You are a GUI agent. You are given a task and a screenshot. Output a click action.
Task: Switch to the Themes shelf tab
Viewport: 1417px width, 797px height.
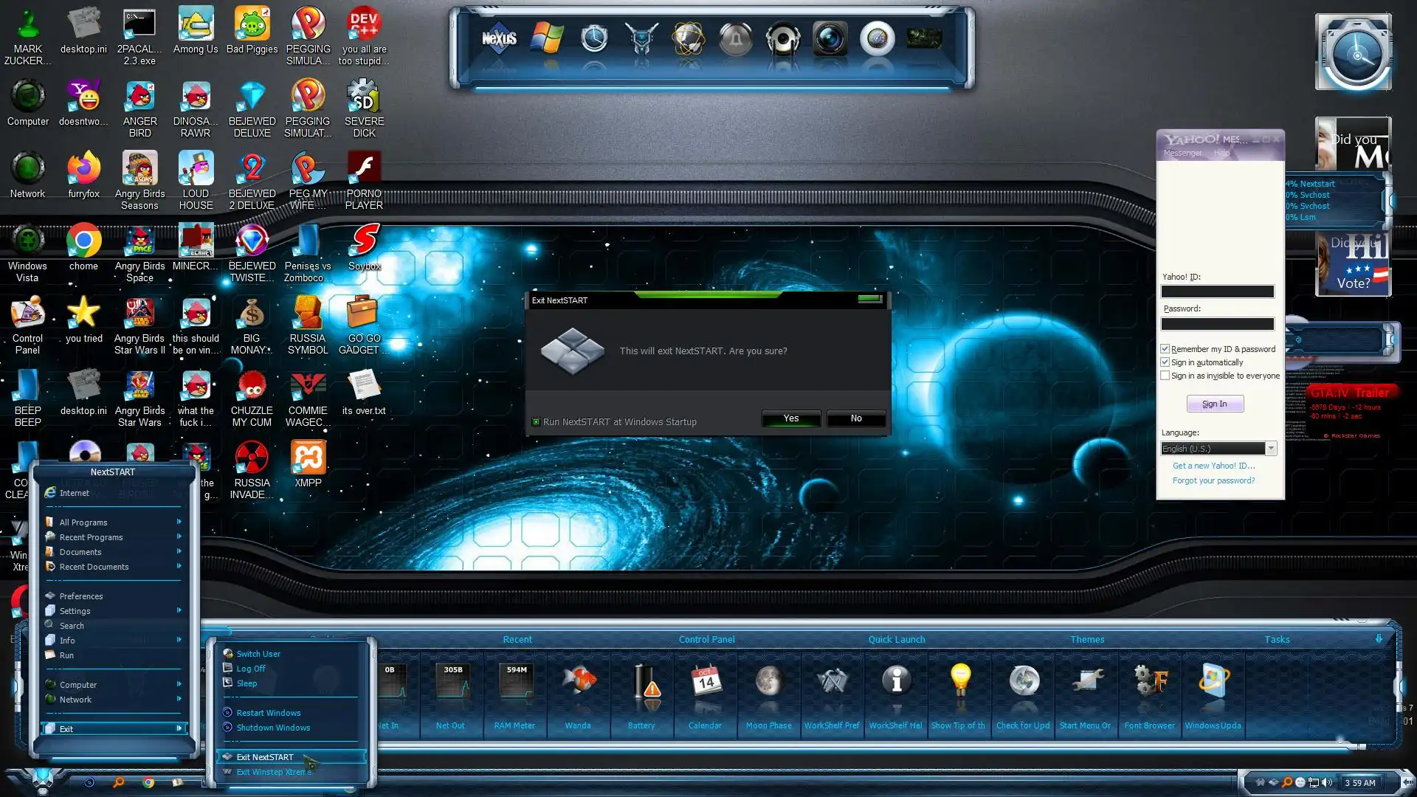point(1087,640)
